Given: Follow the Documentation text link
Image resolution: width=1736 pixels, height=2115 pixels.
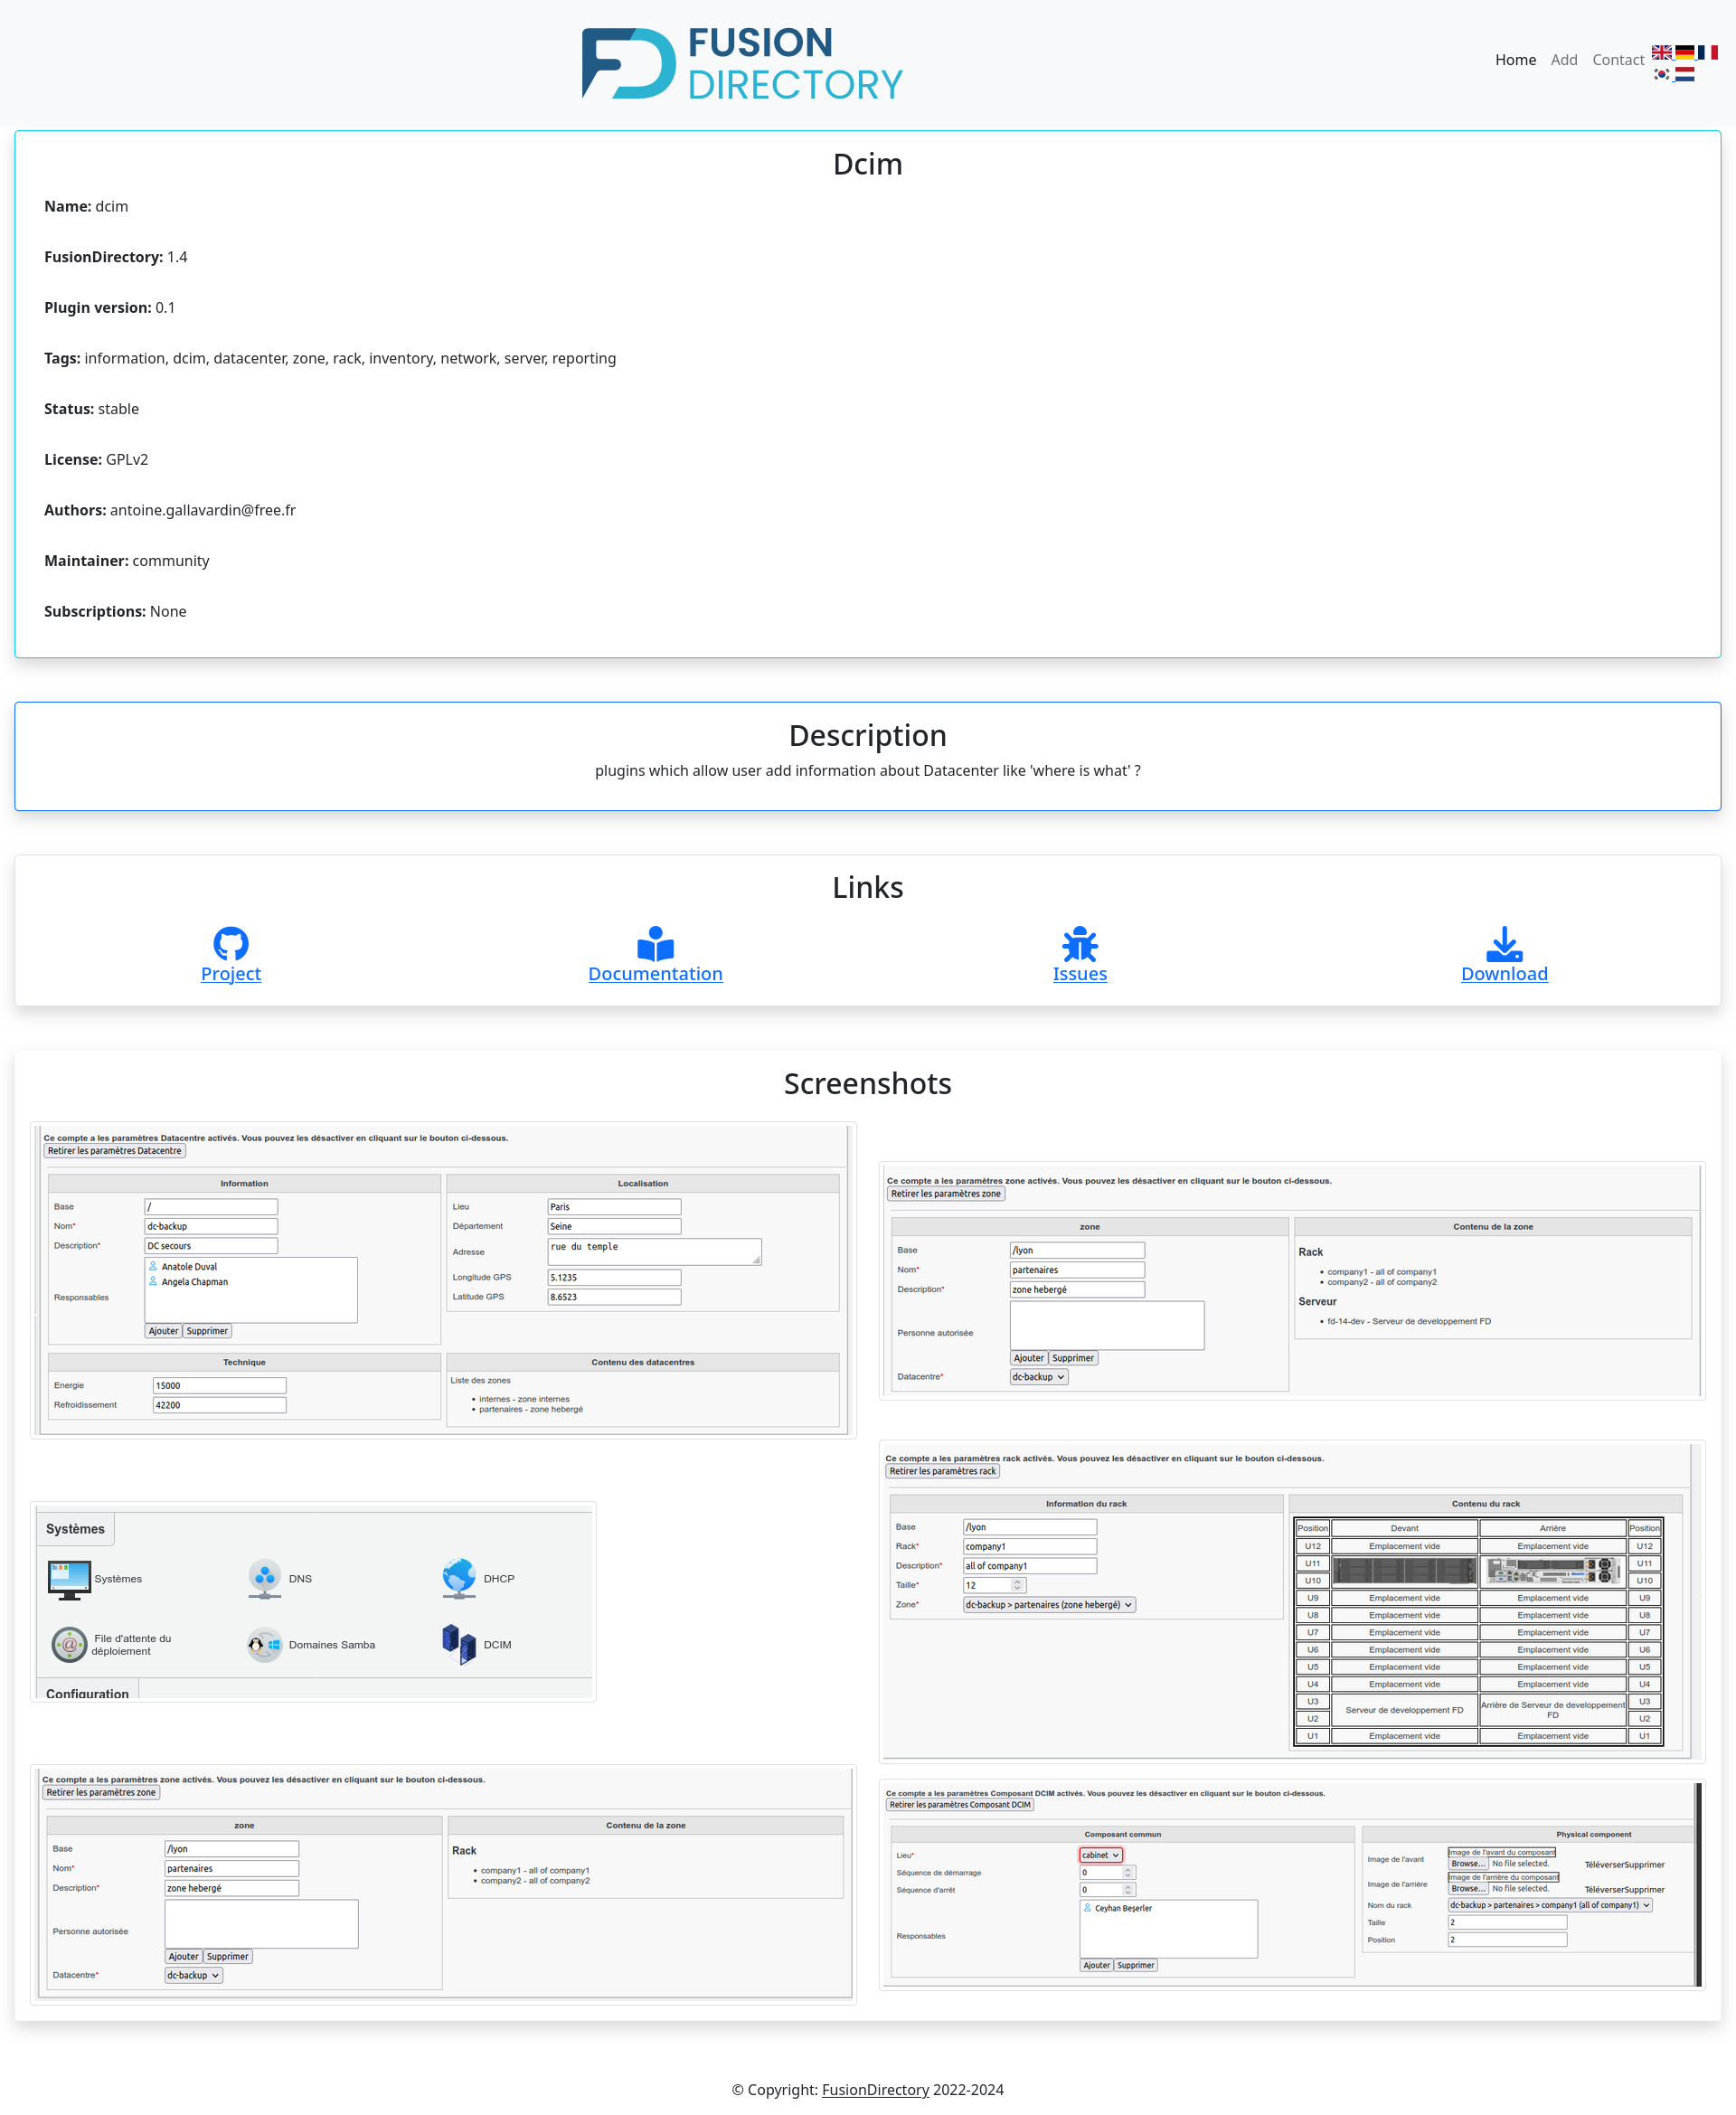Looking at the screenshot, I should 655,974.
